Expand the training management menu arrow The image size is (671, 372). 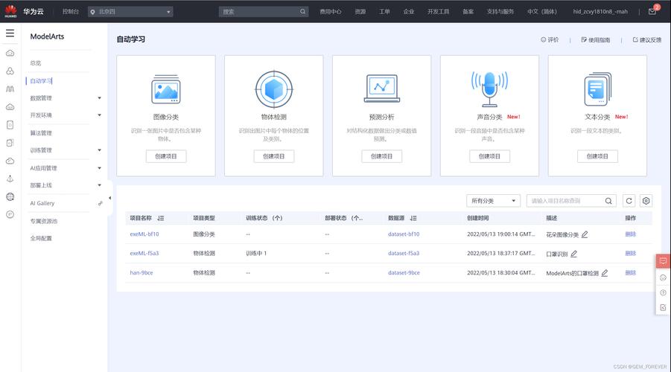99,150
